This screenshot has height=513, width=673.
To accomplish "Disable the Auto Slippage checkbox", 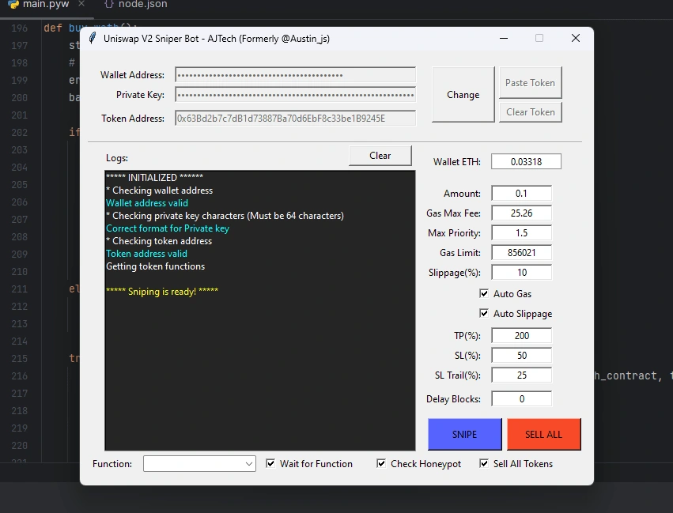I will pyautogui.click(x=484, y=313).
